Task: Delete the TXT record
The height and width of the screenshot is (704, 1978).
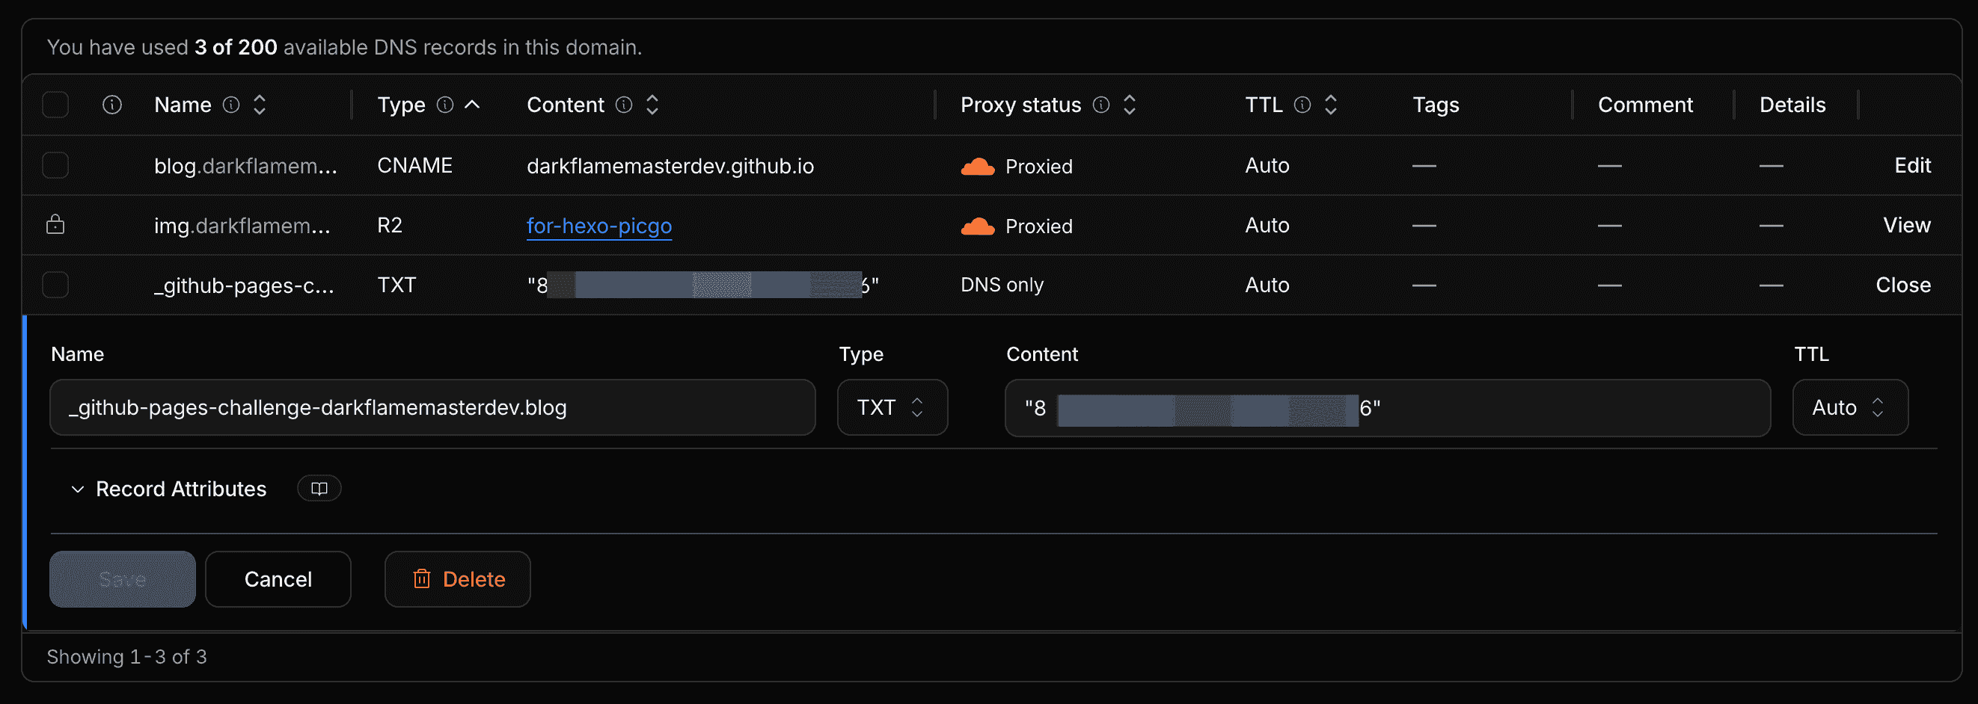Action: (x=458, y=579)
